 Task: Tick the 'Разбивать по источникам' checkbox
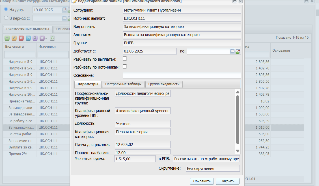pos(125,66)
